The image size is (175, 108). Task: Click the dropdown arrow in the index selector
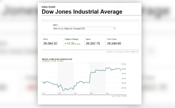115,29
